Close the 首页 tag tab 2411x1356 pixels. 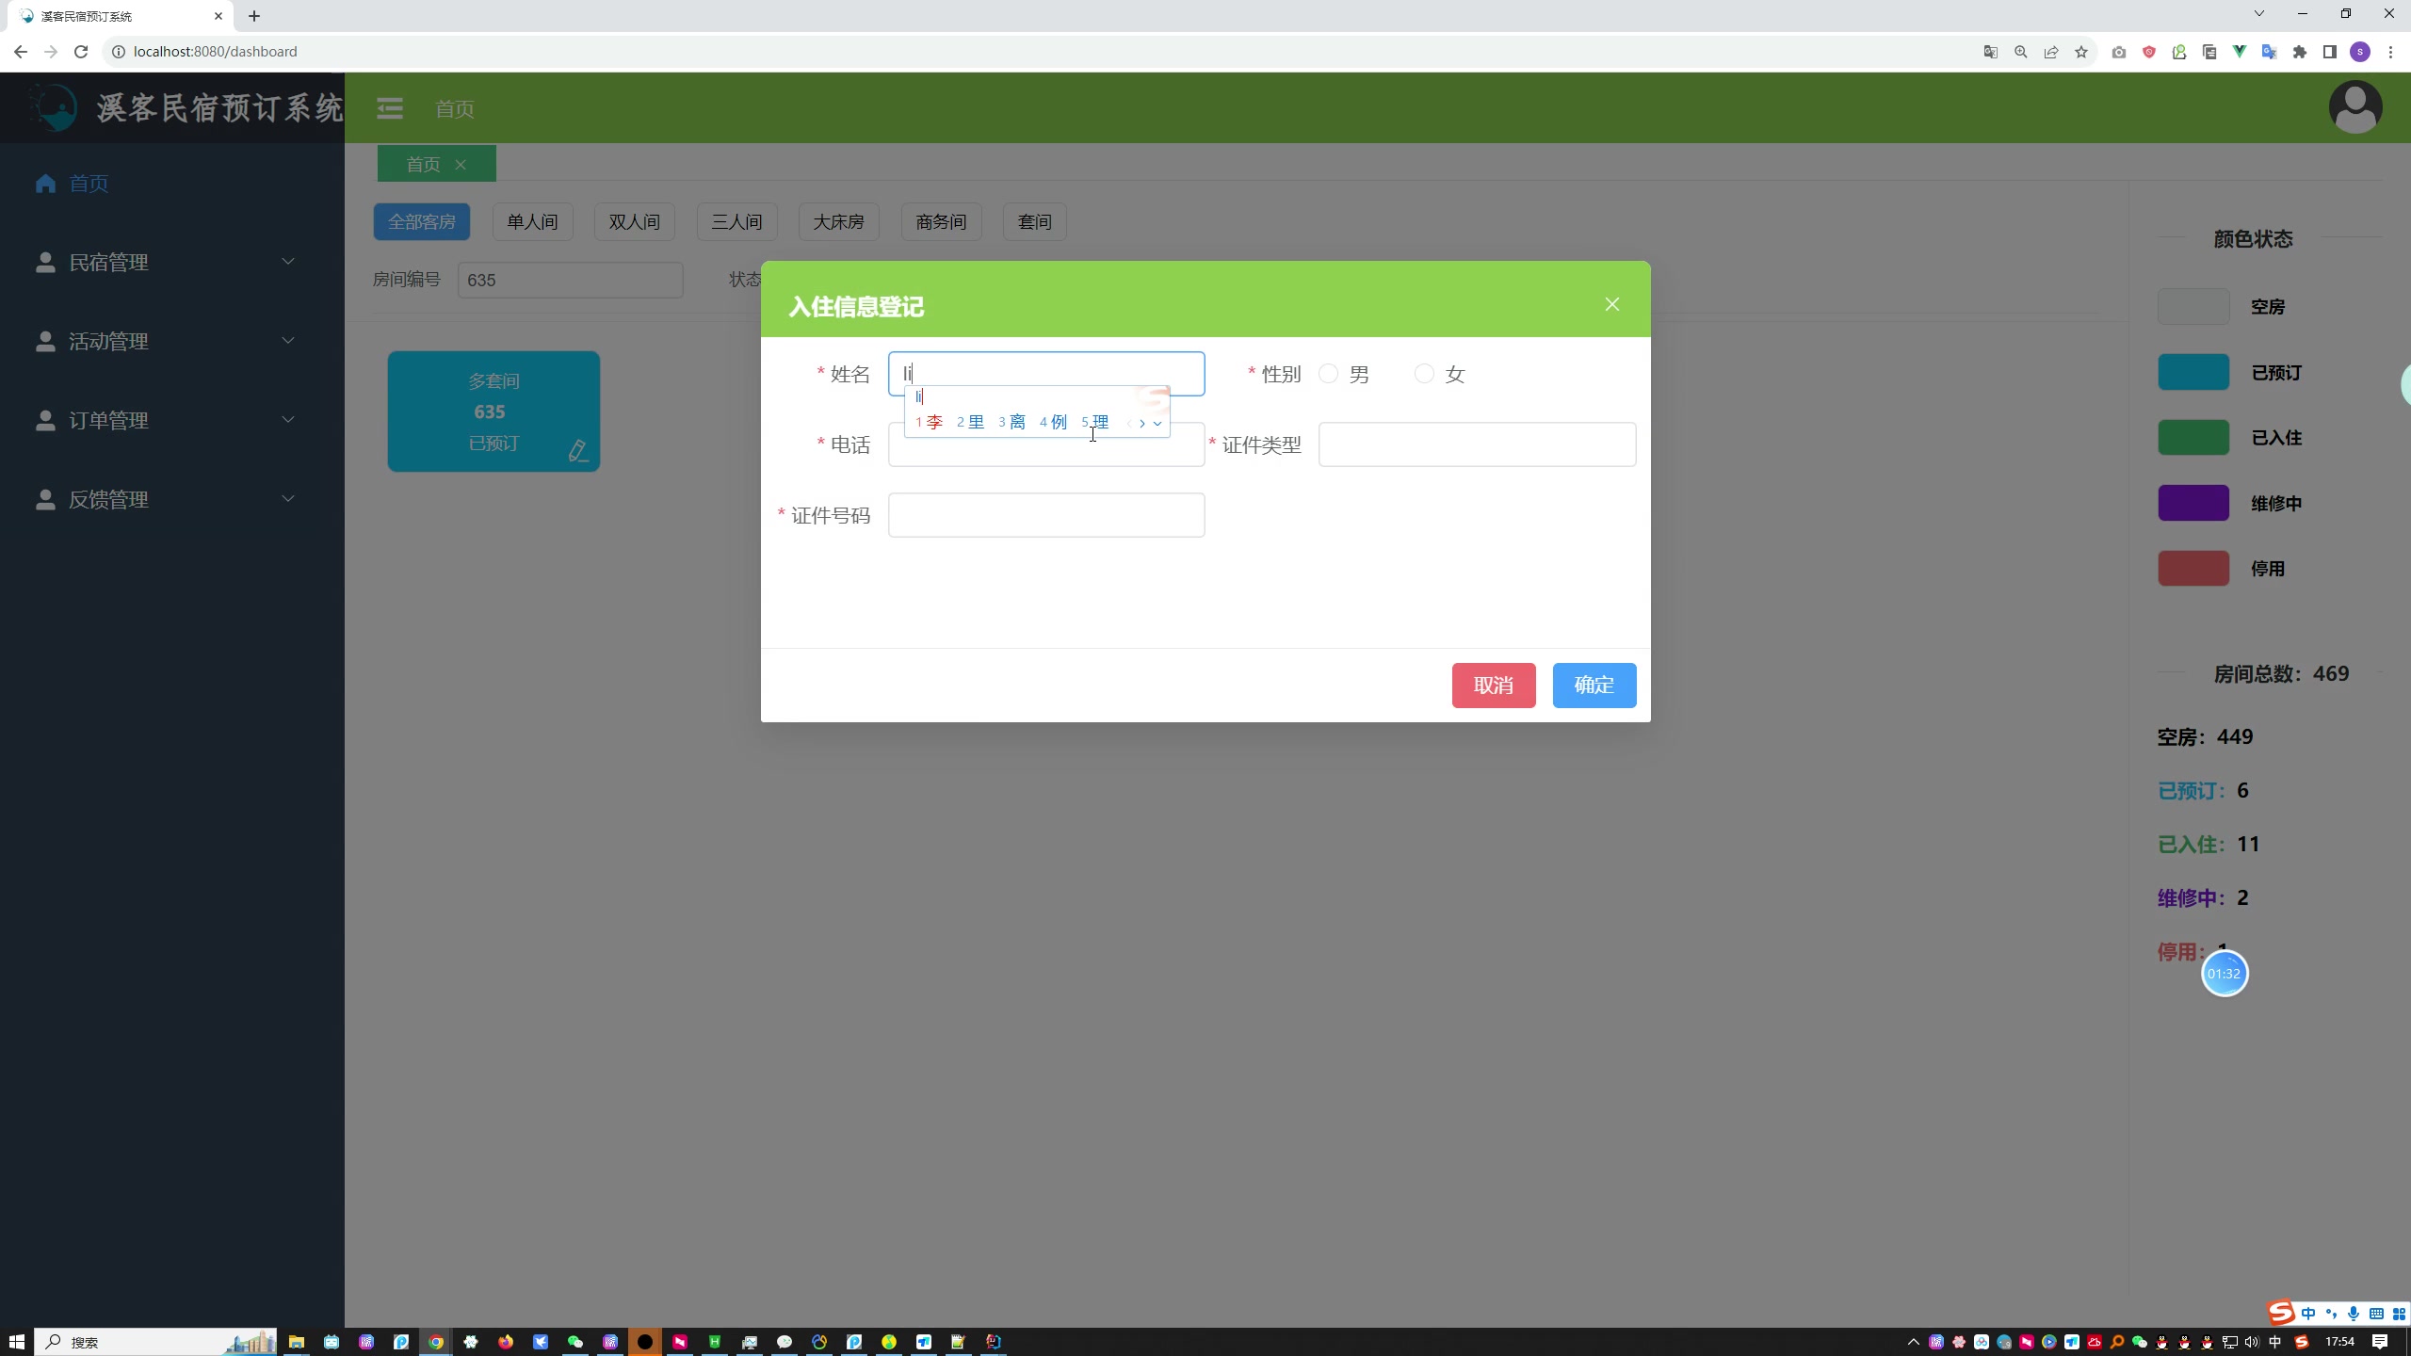pos(461,165)
